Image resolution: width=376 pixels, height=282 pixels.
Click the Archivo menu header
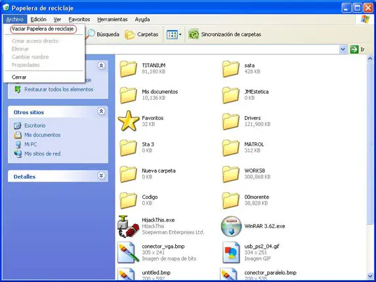(15, 20)
